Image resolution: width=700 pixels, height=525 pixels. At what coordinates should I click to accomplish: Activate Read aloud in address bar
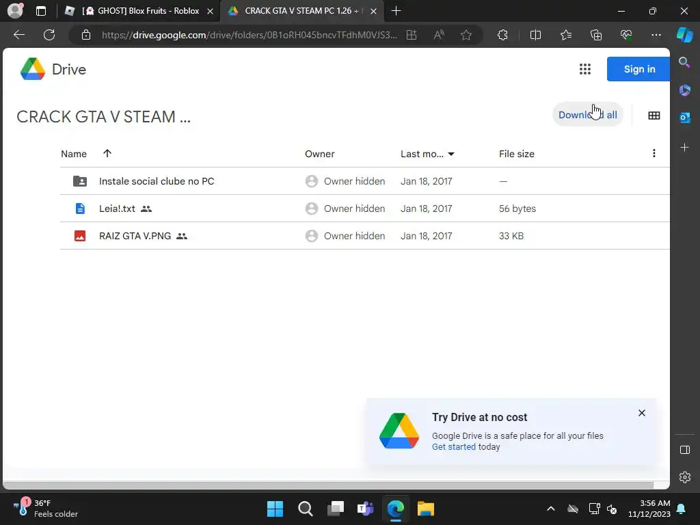click(x=439, y=35)
